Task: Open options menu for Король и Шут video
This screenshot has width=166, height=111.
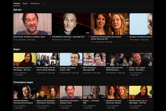Action: coord(151,67)
